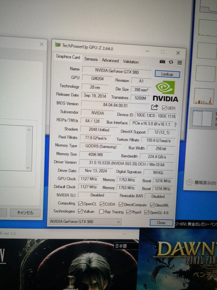The image size is (217, 290).
Task: Click the Transistors 5200M field
Action: coord(140,98)
